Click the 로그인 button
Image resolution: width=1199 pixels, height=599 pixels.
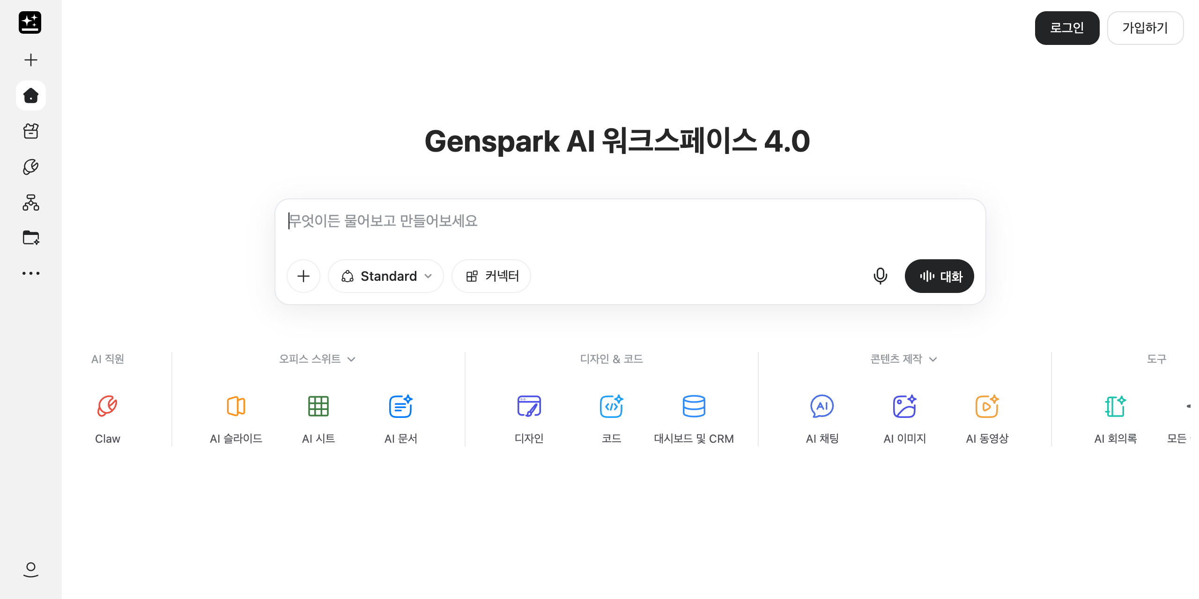point(1067,28)
